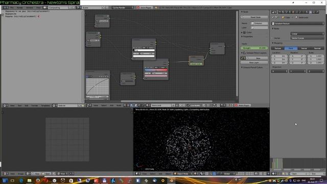327x184 pixels.
Task: Click the screen layout browse icon beside Compositing
Action: pos(45,8)
